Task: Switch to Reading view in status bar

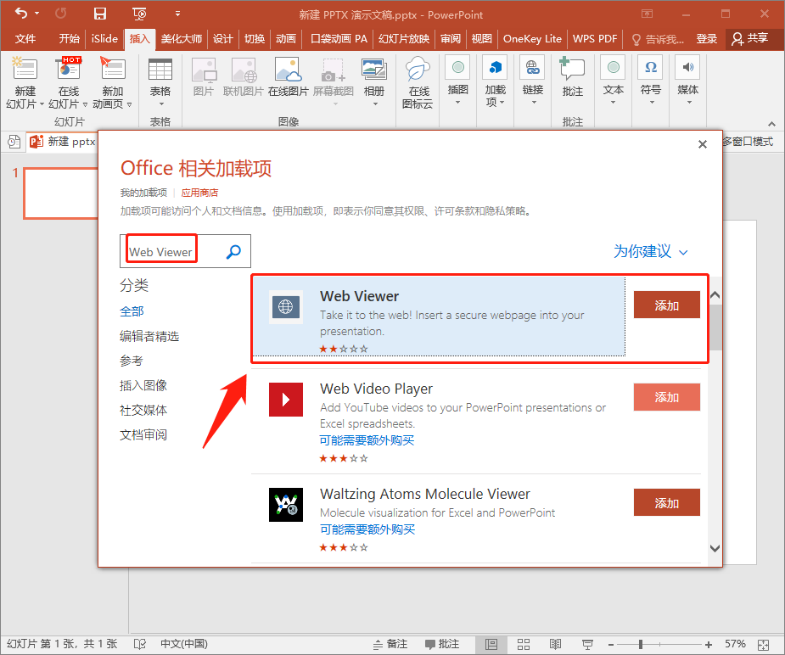Action: coord(555,644)
